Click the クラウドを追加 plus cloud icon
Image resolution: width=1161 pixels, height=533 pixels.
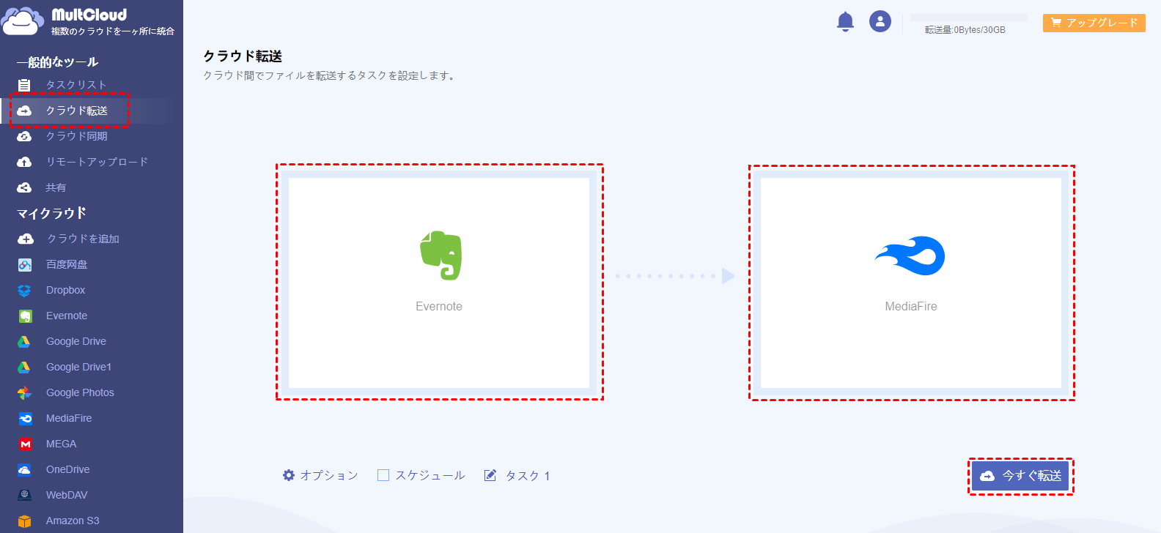pyautogui.click(x=26, y=239)
